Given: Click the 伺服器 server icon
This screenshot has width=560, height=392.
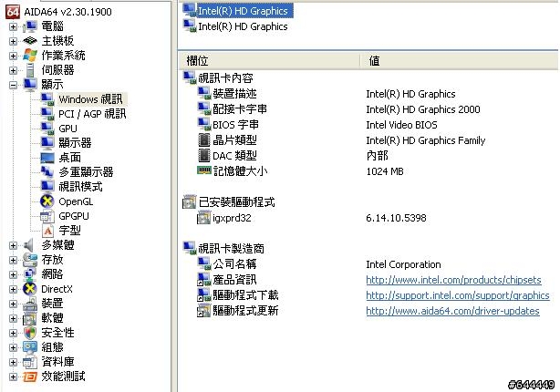Looking at the screenshot, I should click(30, 70).
